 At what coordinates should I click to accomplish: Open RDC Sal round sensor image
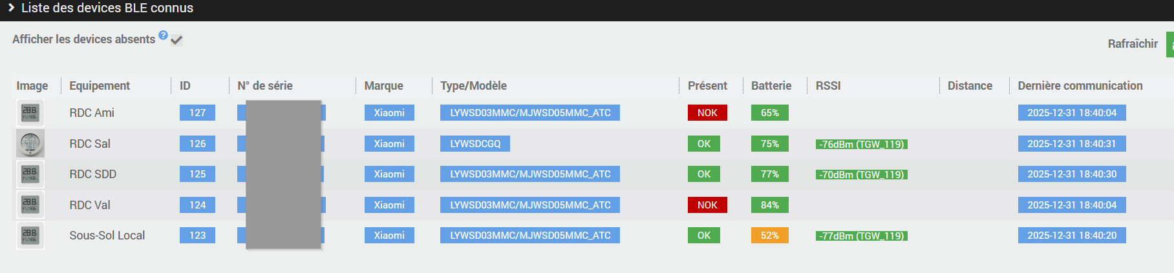[x=30, y=143]
